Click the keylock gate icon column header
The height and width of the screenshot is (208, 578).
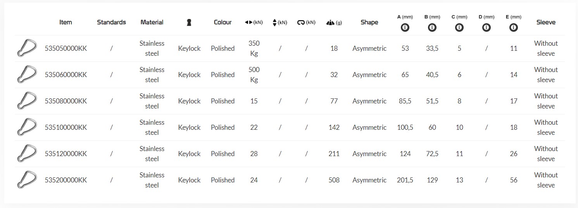pyautogui.click(x=189, y=22)
